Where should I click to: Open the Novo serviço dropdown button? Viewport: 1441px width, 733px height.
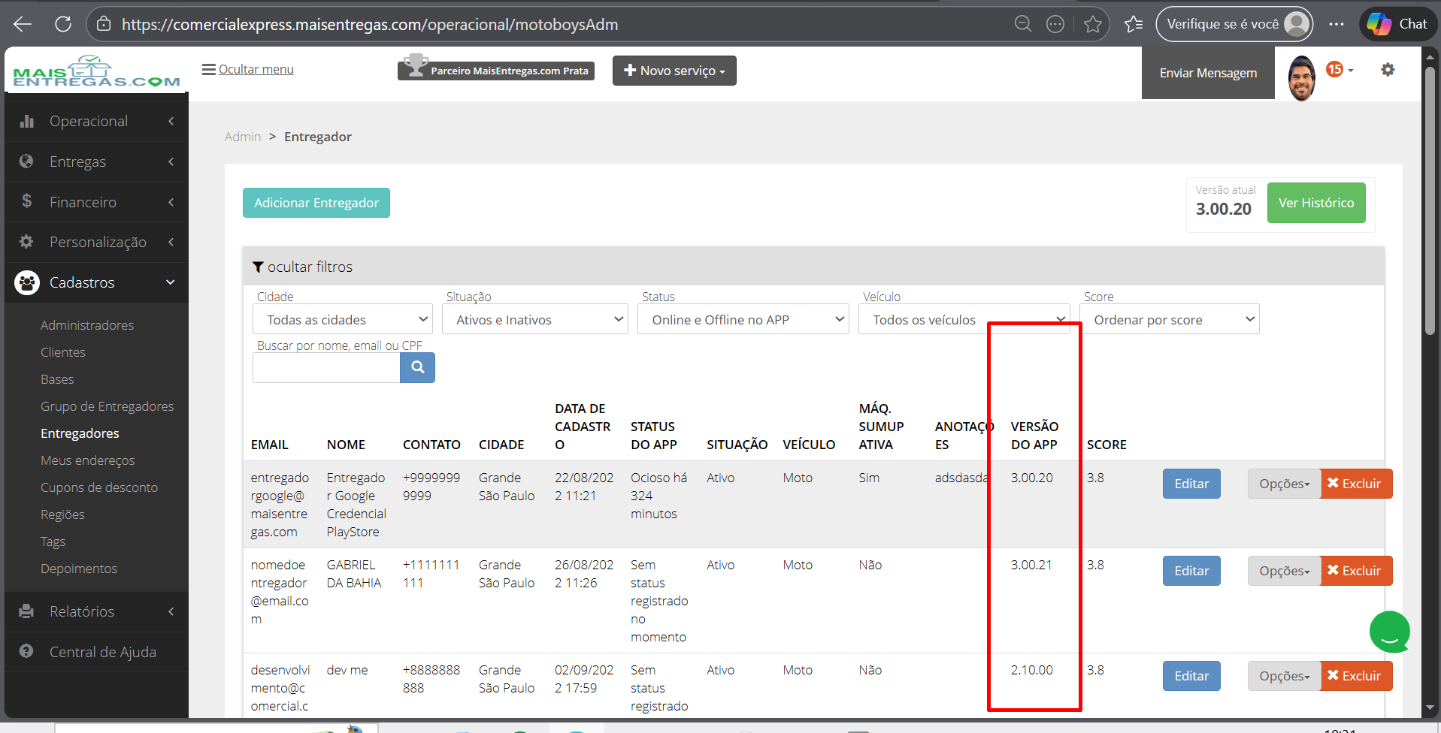tap(674, 71)
